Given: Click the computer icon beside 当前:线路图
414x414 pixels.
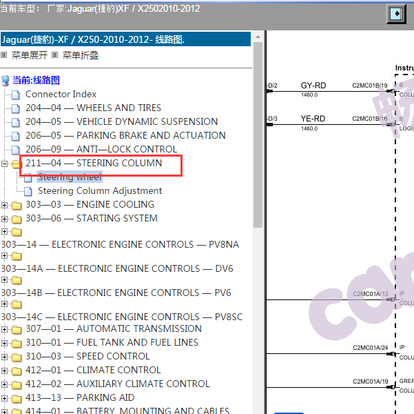Looking at the screenshot, I should tap(6, 81).
